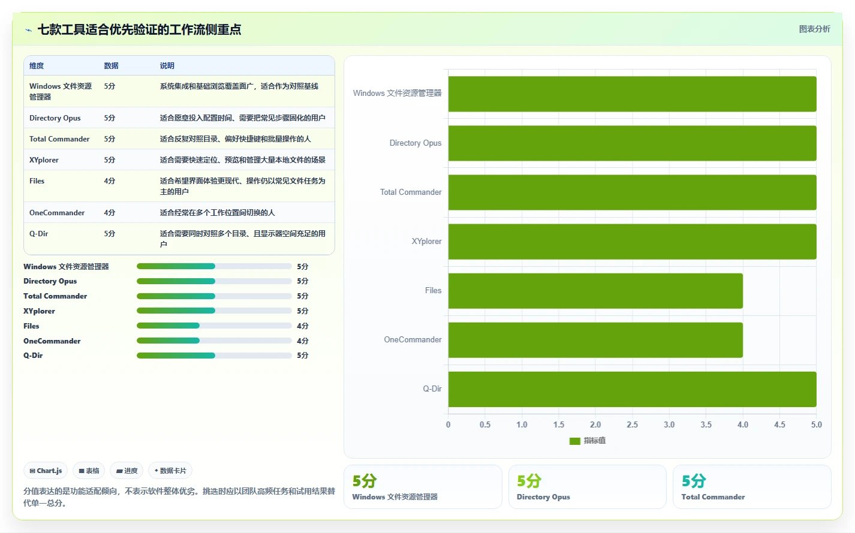Click the Directory Opus chart bar
Screen dimensions: 855x533
pos(632,143)
